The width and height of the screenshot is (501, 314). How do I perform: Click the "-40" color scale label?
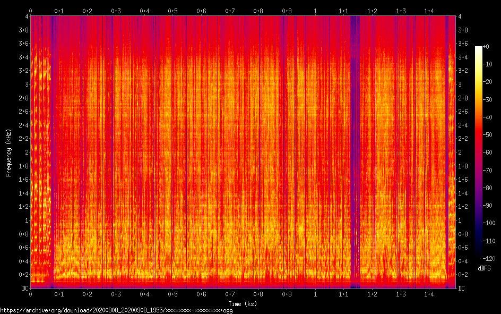(x=487, y=117)
